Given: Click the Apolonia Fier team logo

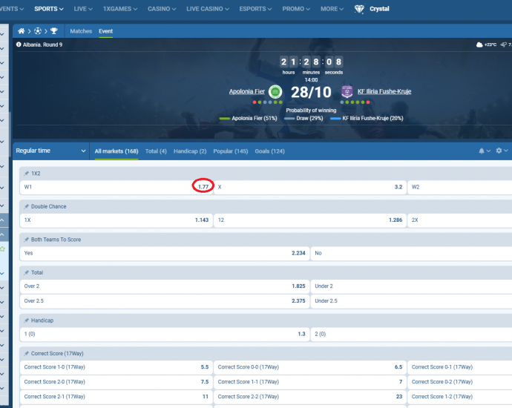Looking at the screenshot, I should pos(275,91).
